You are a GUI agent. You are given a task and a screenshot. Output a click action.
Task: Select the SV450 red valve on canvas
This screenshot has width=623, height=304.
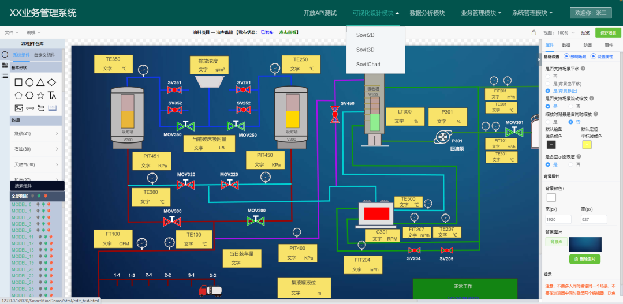(335, 114)
